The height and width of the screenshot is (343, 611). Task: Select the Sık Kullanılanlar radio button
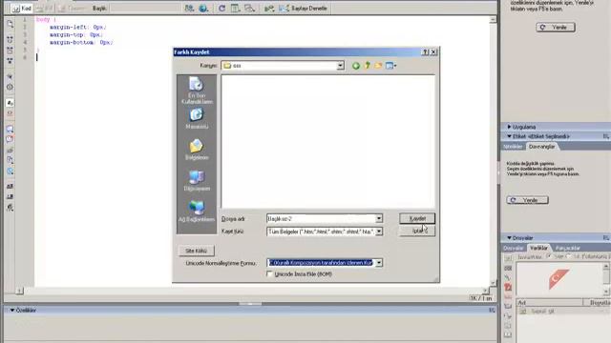point(569,256)
